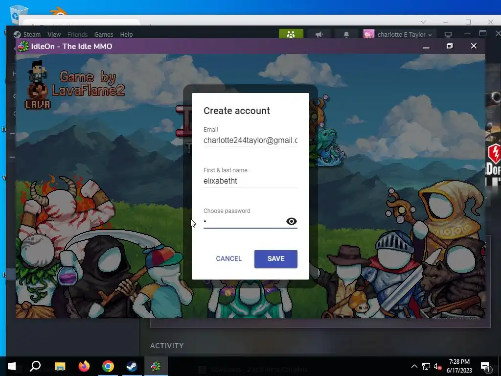The image size is (501, 376).
Task: Focus the First & last name field
Action: click(250, 181)
